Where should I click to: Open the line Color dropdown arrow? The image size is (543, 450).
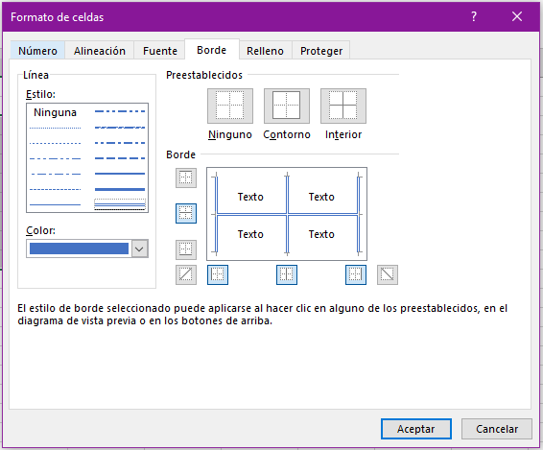tap(139, 249)
